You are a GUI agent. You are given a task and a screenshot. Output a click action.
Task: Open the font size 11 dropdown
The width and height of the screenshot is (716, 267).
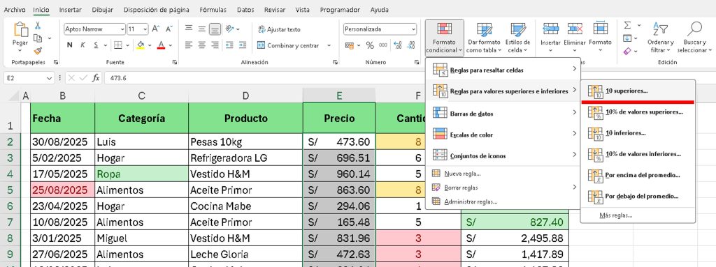click(x=145, y=29)
